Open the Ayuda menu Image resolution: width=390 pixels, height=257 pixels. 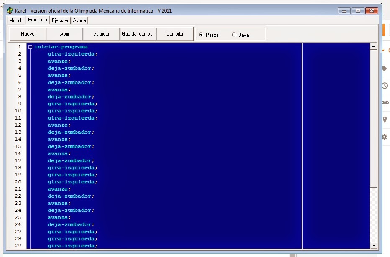click(80, 20)
